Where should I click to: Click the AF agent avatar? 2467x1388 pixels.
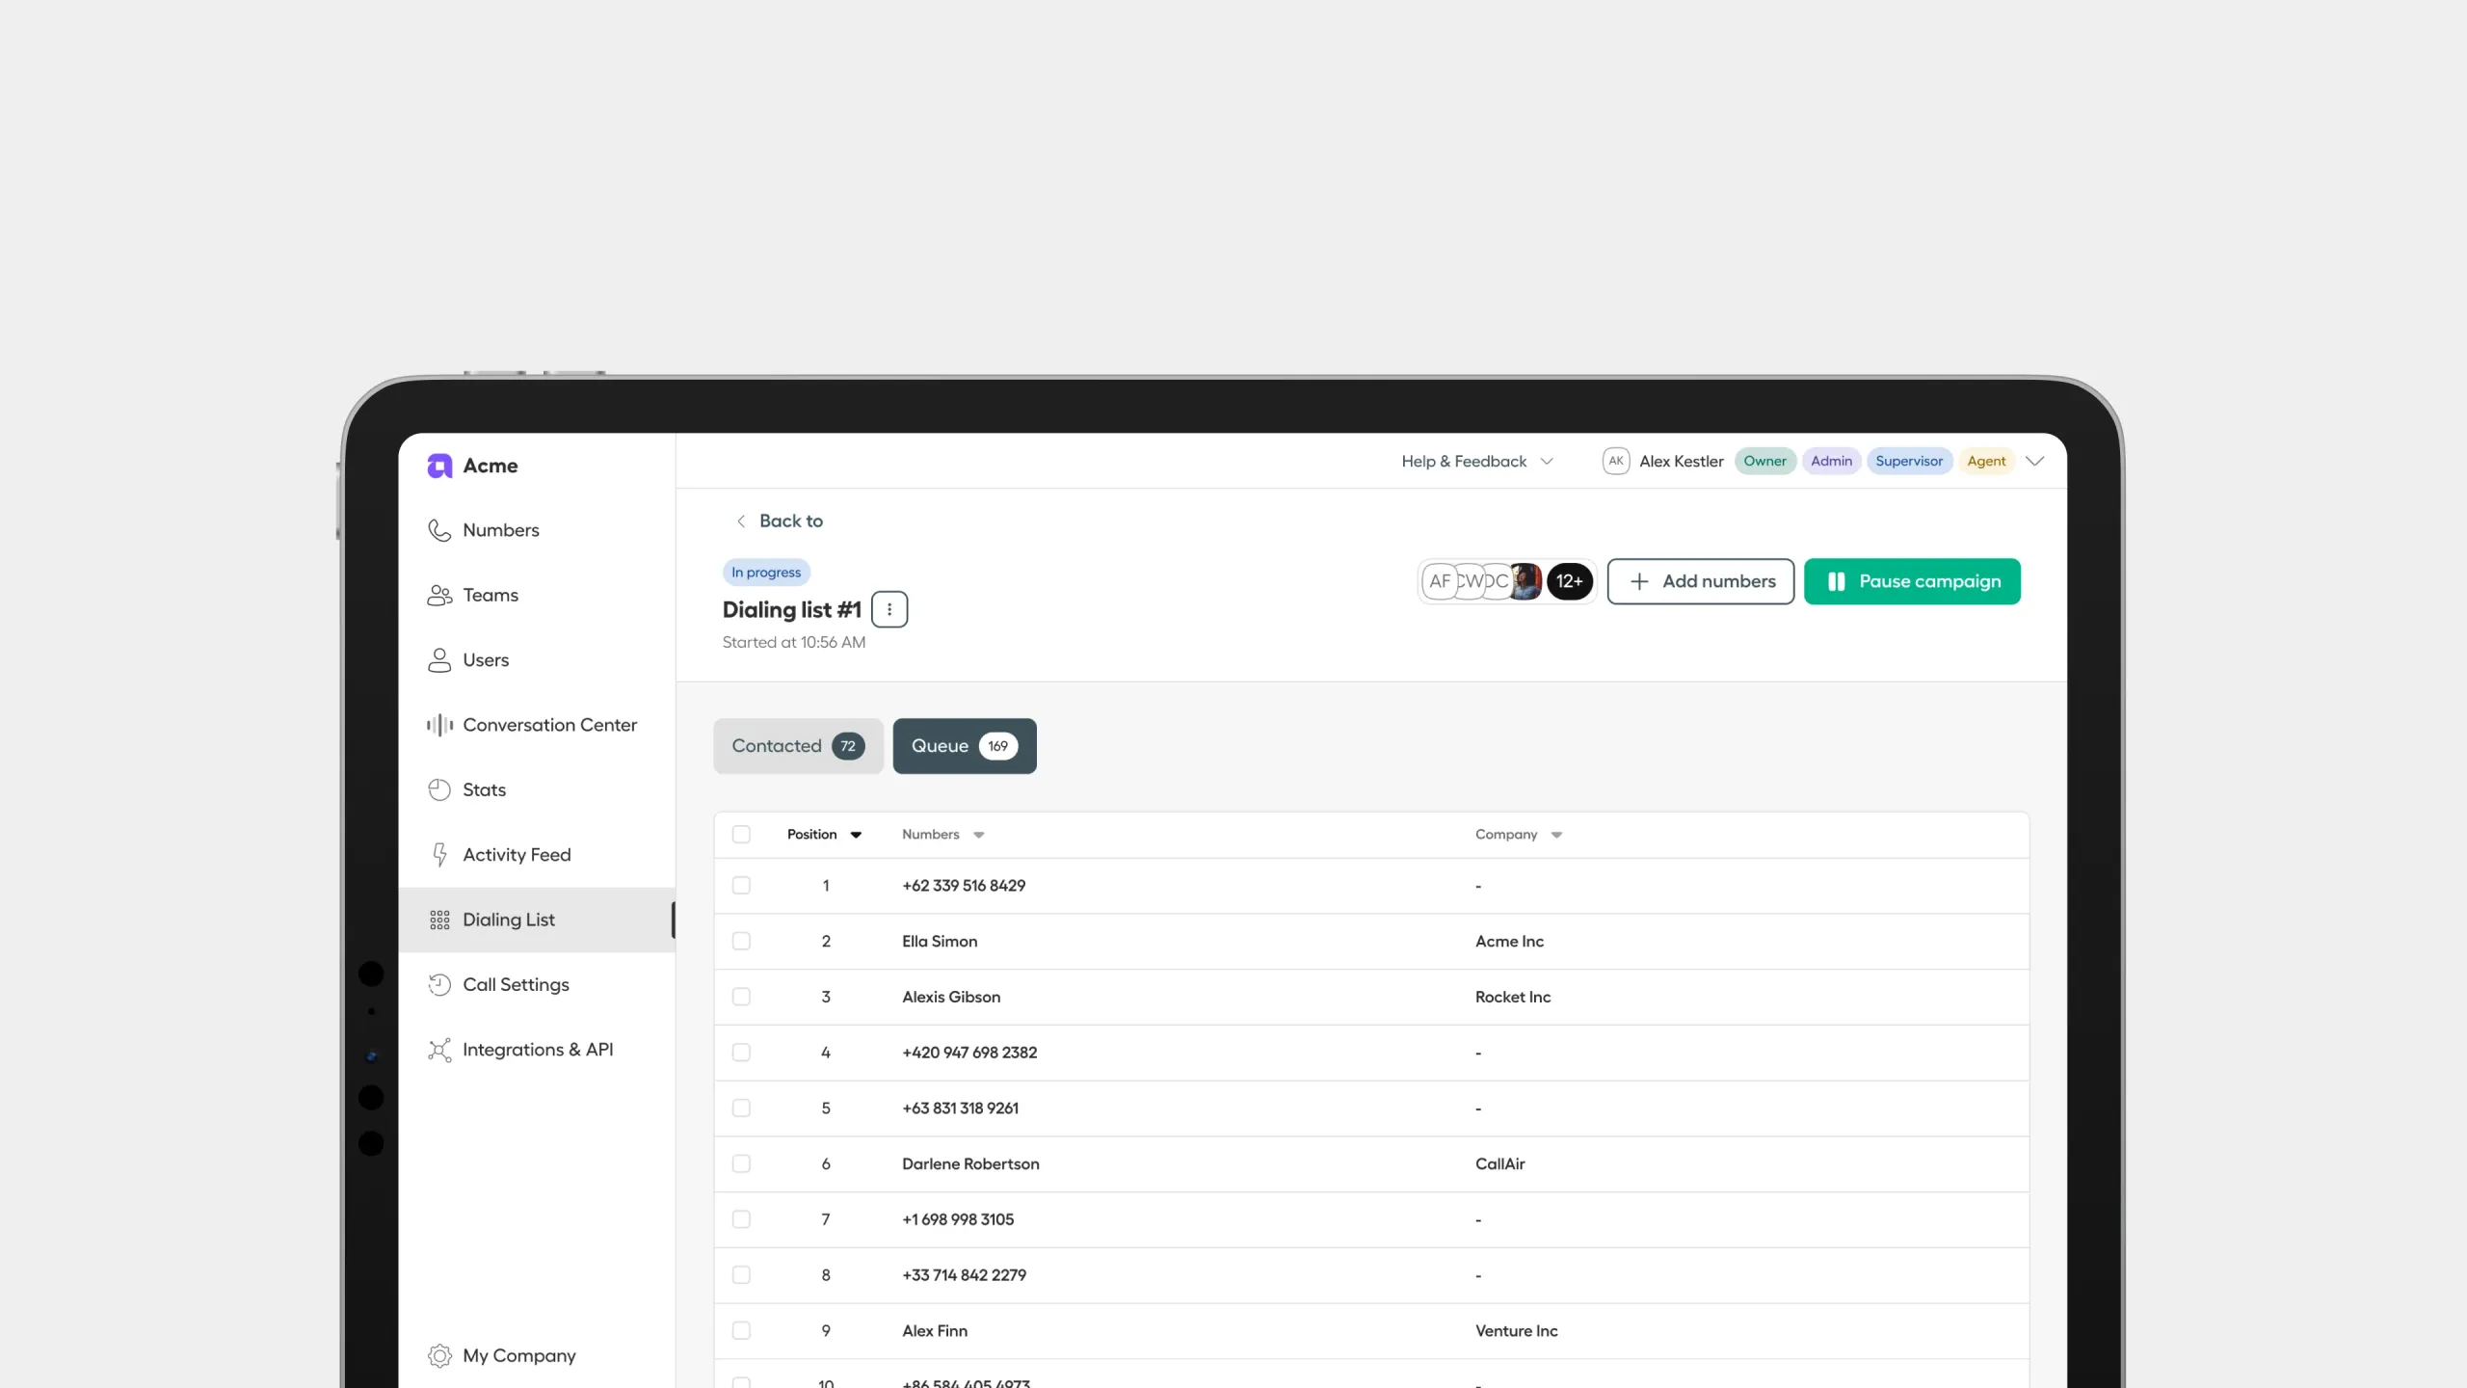click(x=1440, y=581)
